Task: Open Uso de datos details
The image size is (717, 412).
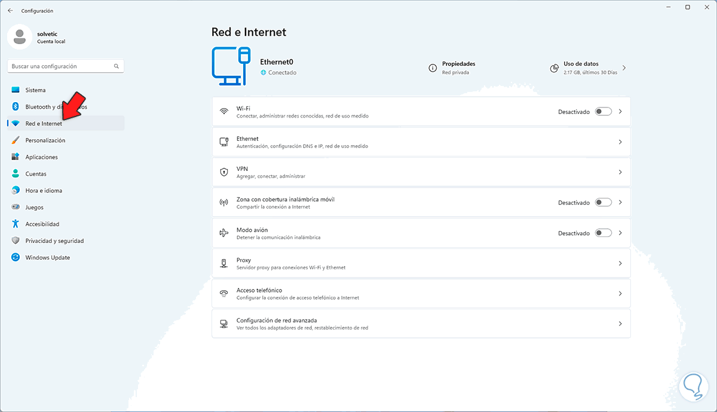Action: click(x=589, y=68)
